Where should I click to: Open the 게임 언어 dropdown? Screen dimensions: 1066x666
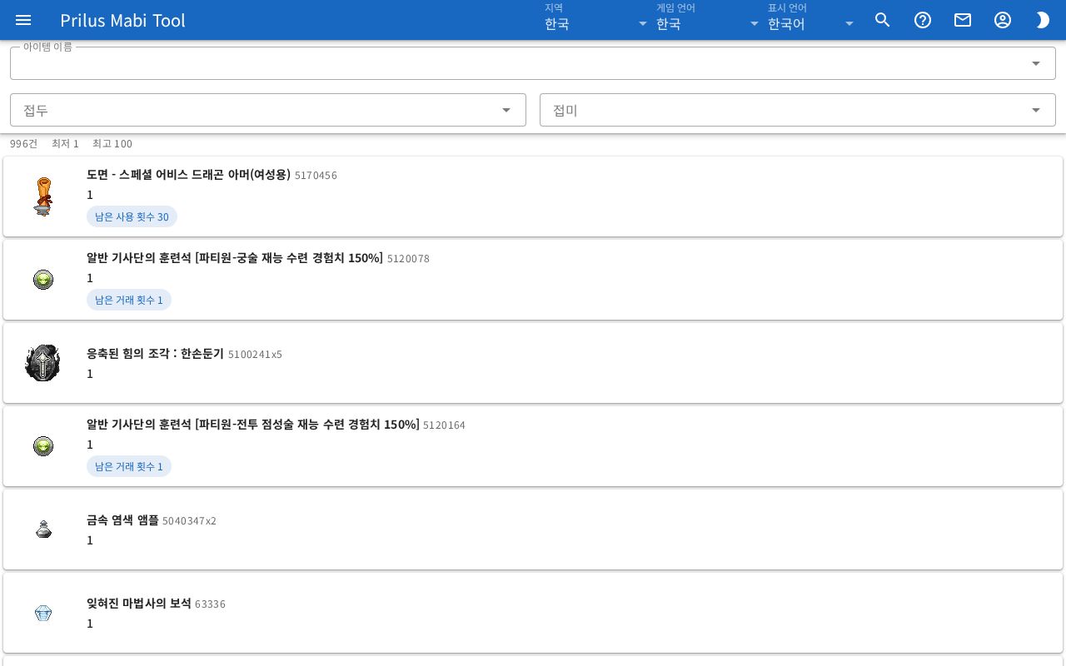tap(708, 20)
